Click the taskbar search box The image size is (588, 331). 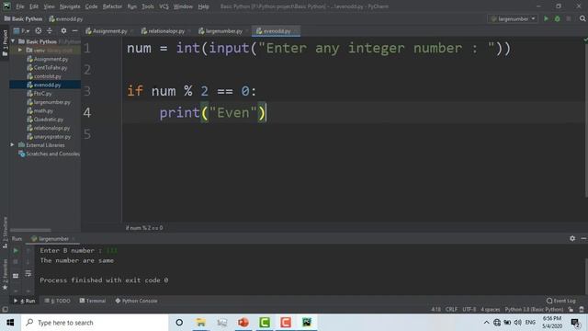[x=94, y=323]
